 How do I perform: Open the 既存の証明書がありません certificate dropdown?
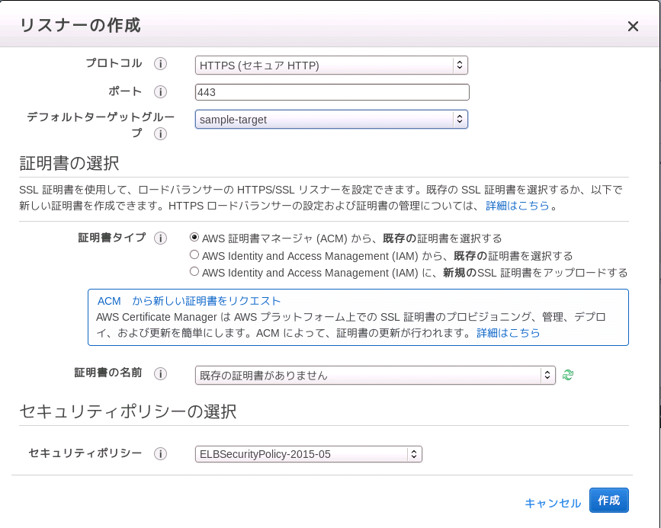pos(374,375)
